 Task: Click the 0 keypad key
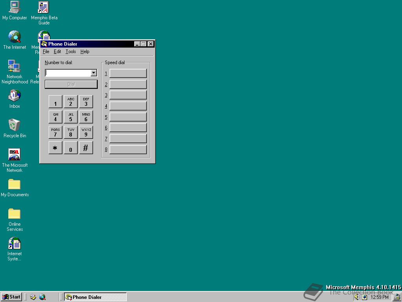coord(71,148)
